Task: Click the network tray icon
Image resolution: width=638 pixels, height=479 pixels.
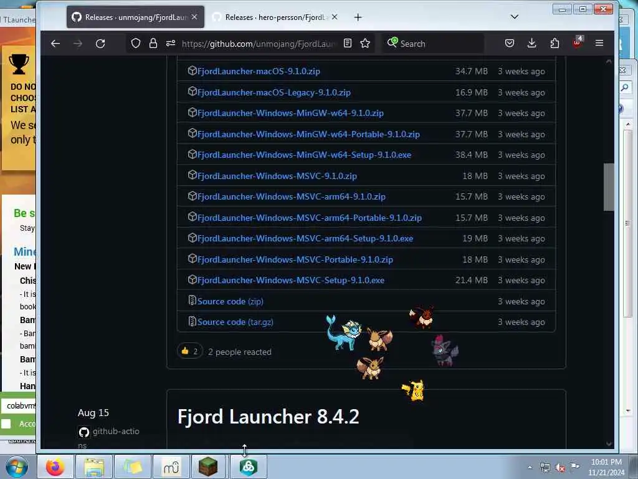Action: [545, 468]
